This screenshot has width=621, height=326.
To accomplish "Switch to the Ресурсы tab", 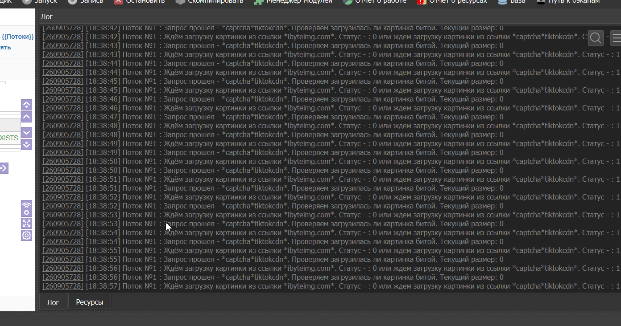I will coord(89,302).
